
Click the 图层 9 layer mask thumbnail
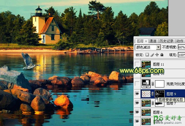[x=159, y=93]
